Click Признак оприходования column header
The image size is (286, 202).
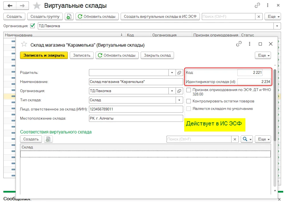tap(216, 35)
